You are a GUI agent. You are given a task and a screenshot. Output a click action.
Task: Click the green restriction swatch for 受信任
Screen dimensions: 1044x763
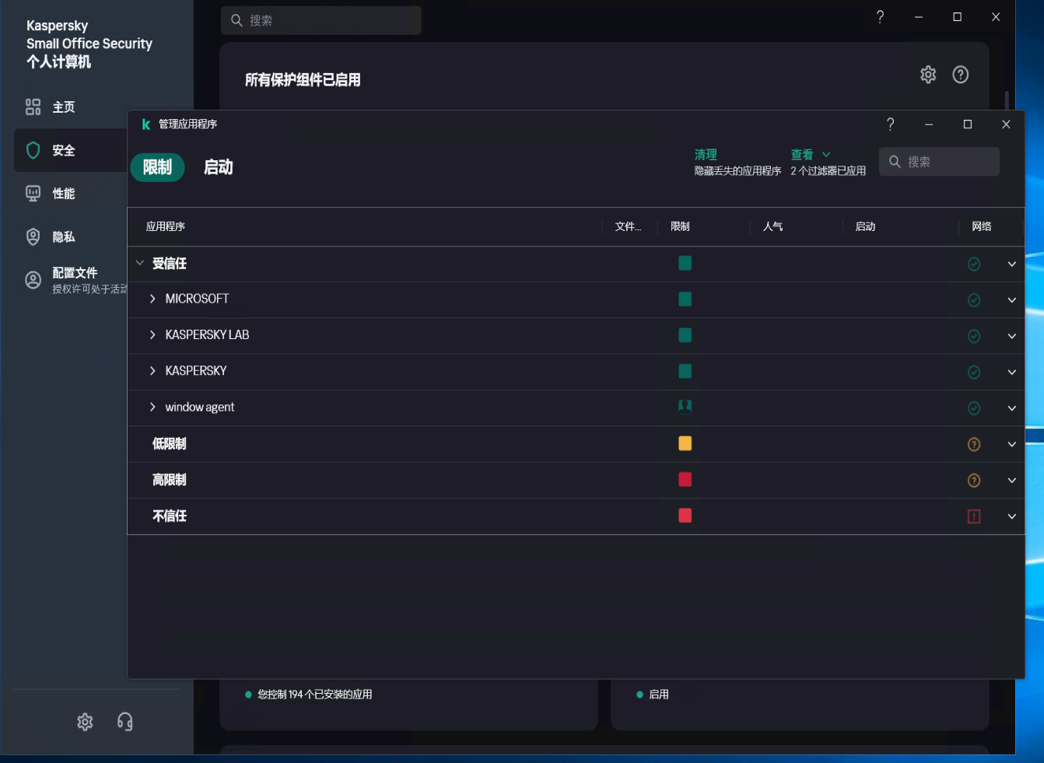685,263
